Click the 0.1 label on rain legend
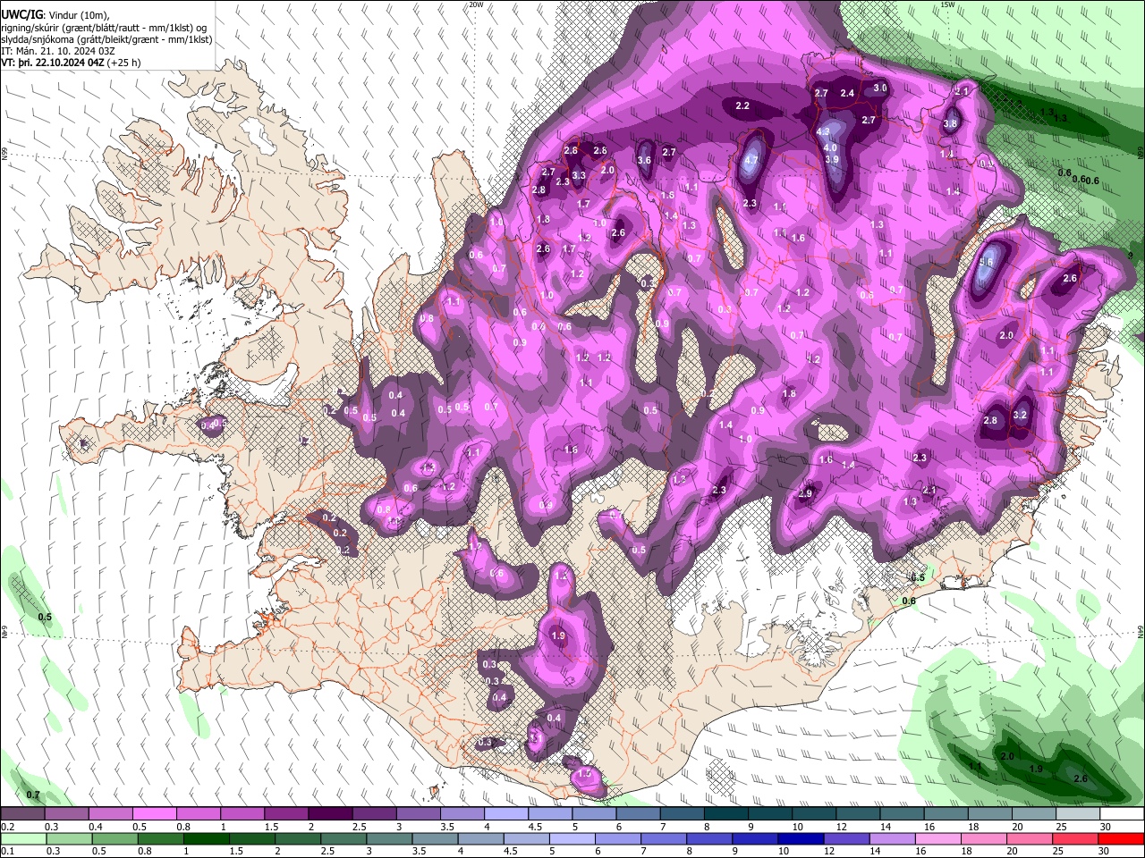 (x=7, y=851)
